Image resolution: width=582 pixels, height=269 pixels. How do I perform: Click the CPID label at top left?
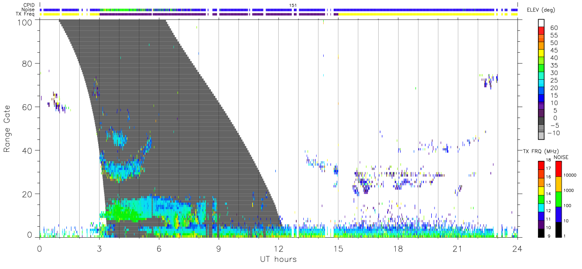[x=28, y=5]
